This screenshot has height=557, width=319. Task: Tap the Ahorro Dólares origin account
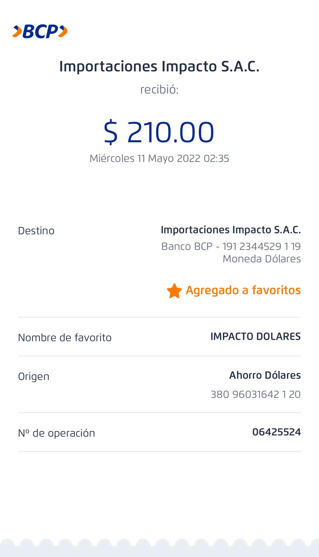point(265,375)
